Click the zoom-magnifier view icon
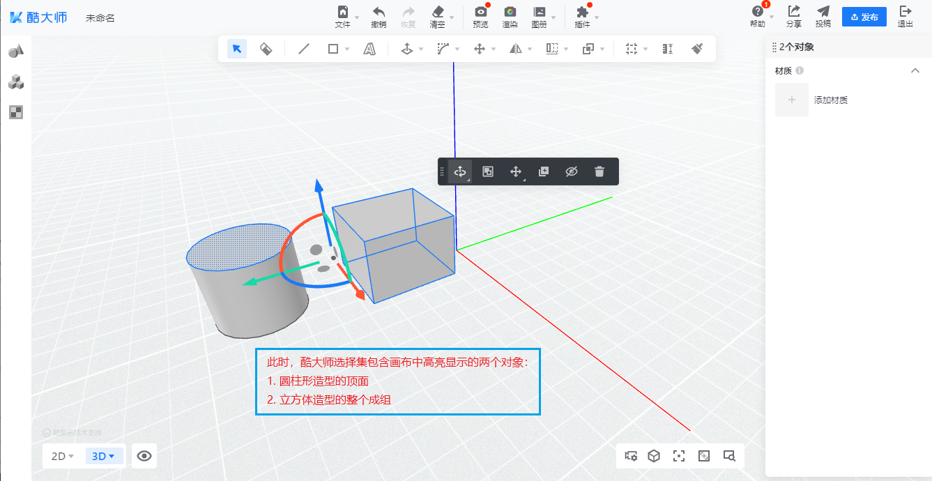The height and width of the screenshot is (481, 932). click(x=729, y=456)
